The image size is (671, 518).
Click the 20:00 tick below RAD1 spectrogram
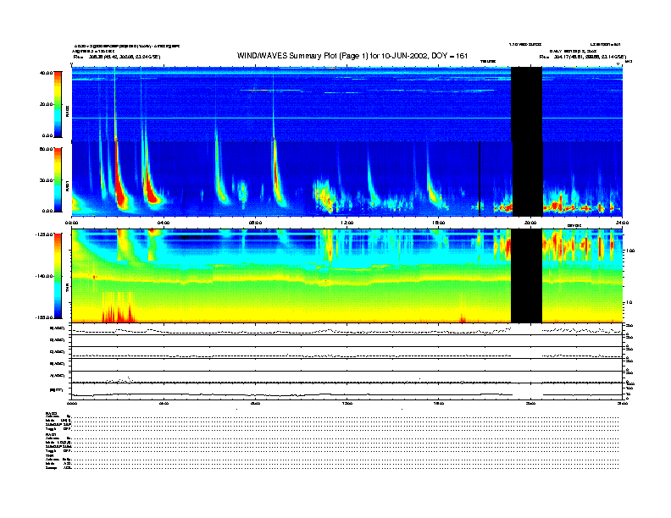pyautogui.click(x=530, y=223)
